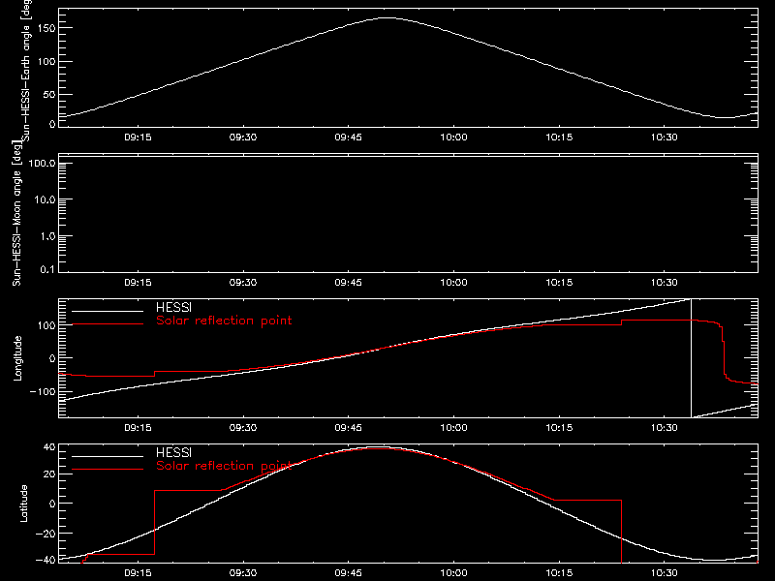
Task: Click 10:30 time label under Longitude plot
Action: click(x=665, y=428)
